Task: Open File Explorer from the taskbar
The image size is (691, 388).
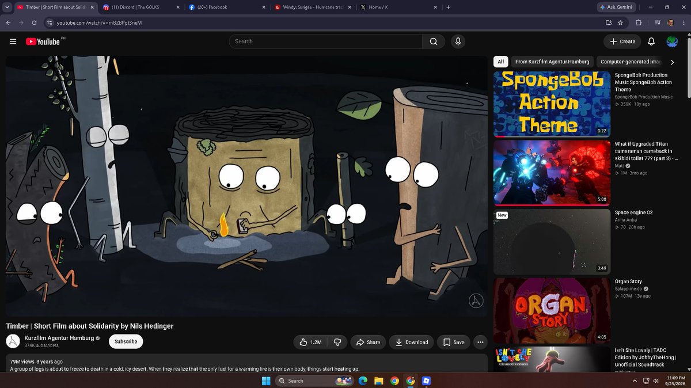Action: (x=379, y=381)
